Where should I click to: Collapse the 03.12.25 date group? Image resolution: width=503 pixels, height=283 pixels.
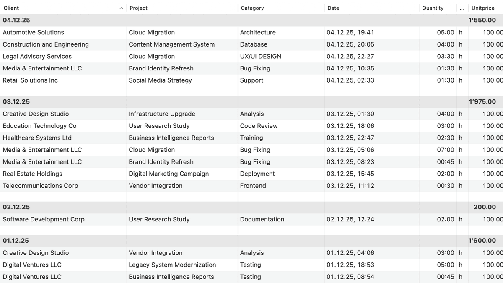(x=16, y=101)
